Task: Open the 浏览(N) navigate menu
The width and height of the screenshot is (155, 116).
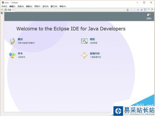Action: click(x=20, y=6)
